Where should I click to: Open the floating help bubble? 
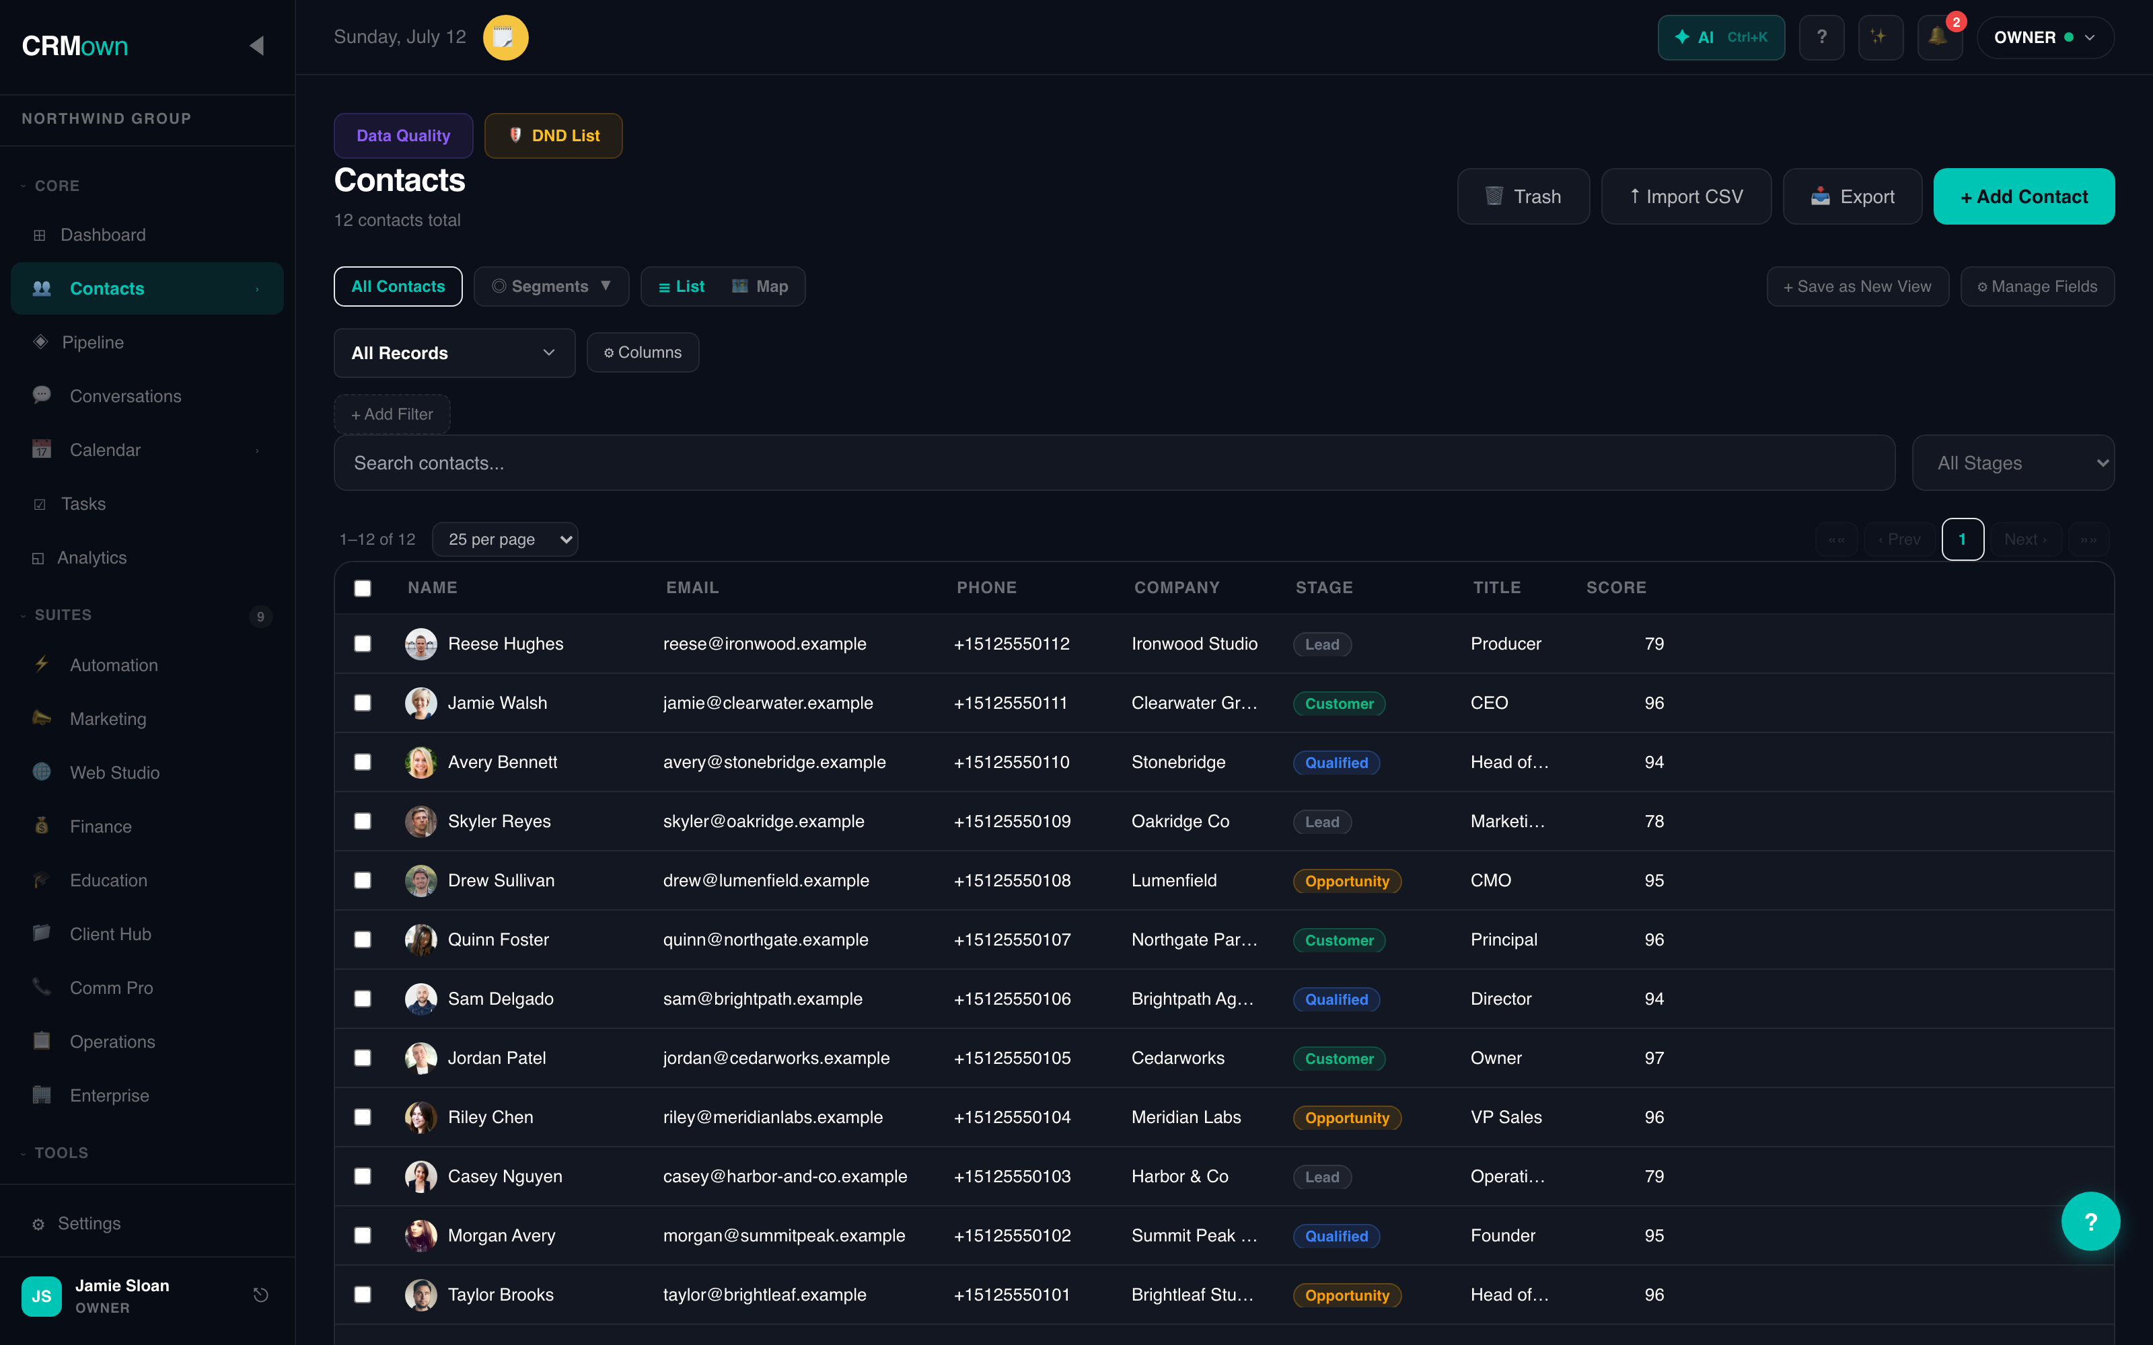pos(2090,1221)
